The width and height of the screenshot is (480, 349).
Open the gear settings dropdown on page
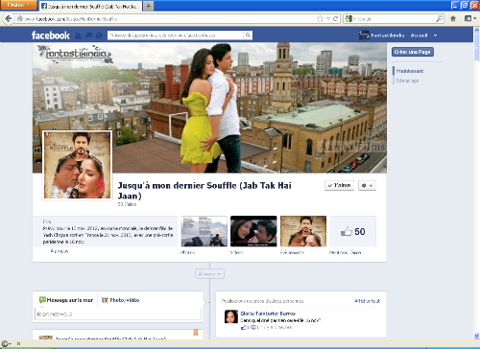[x=367, y=185]
